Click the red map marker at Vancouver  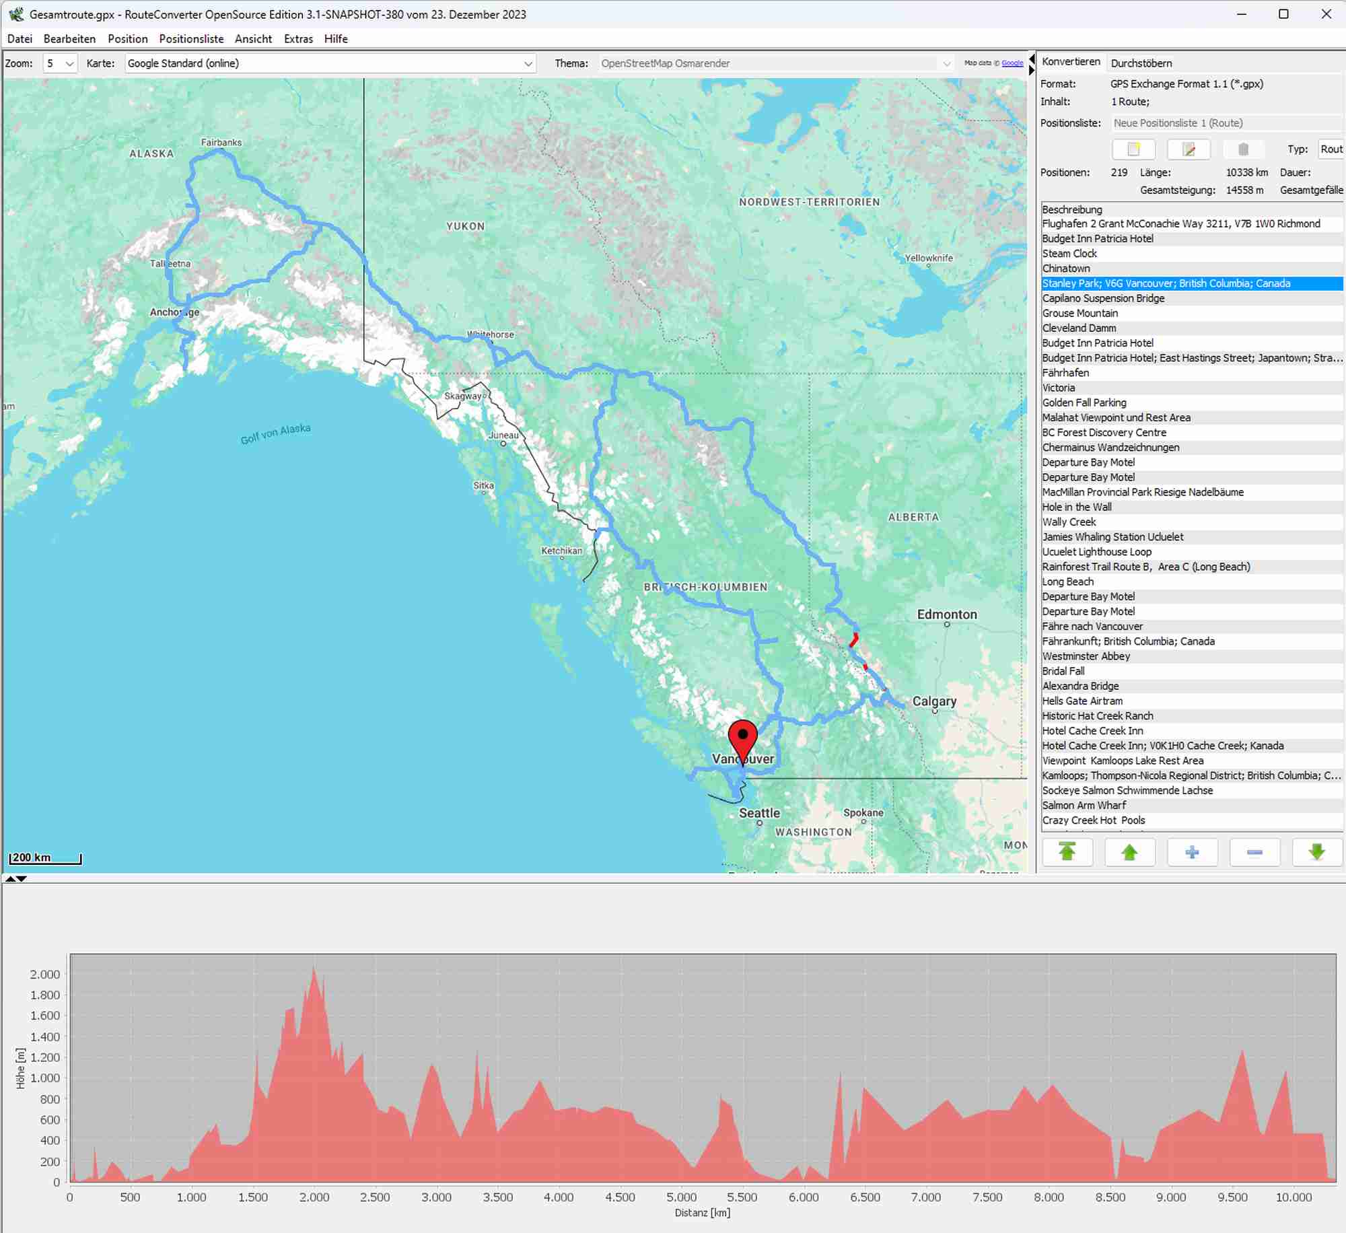click(742, 737)
